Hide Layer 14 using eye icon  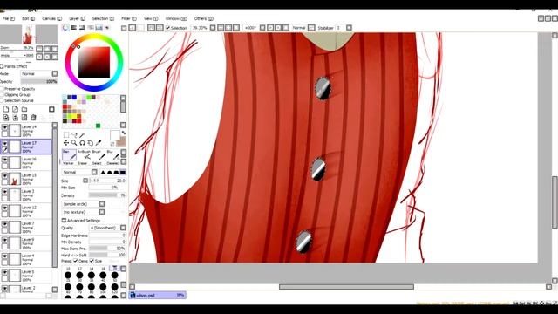coord(4,127)
